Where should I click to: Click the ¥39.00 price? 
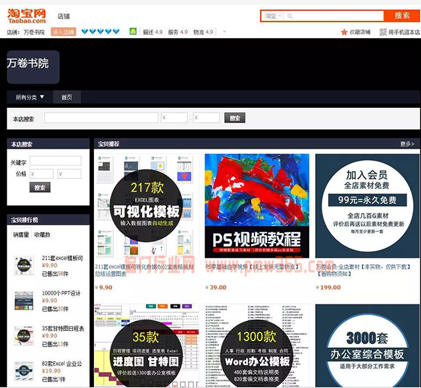216,287
